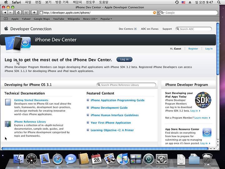Image resolution: width=225 pixels, height=169 pixels.
Task: Go back with Safari's back arrow
Action: 5,13
